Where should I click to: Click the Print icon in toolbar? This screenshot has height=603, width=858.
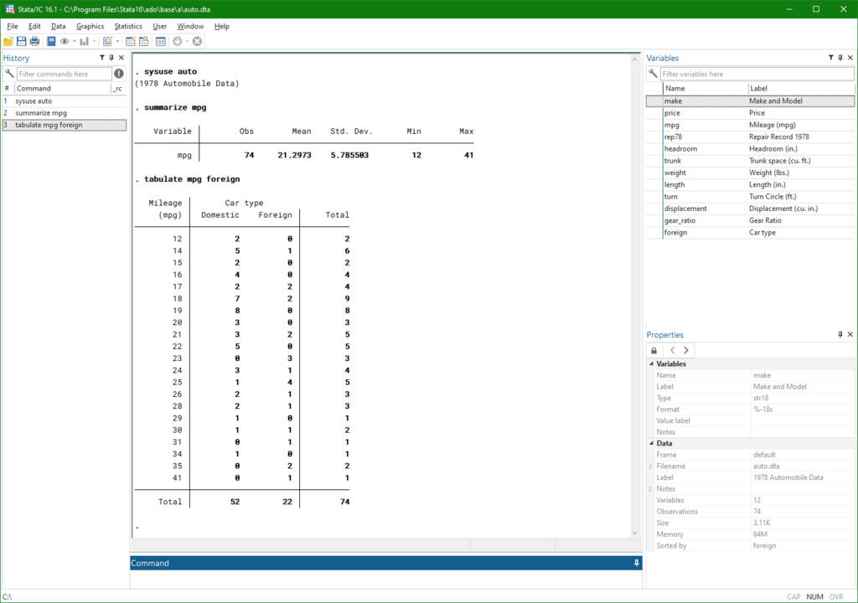[34, 41]
